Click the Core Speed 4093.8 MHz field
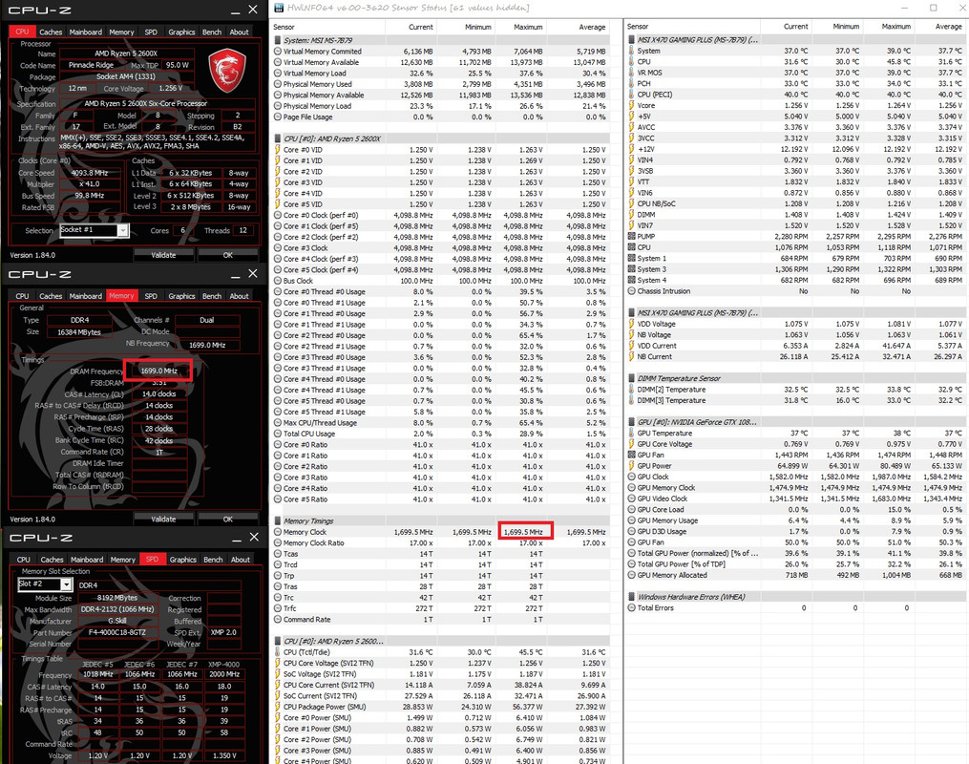The image size is (969, 764). pos(91,173)
